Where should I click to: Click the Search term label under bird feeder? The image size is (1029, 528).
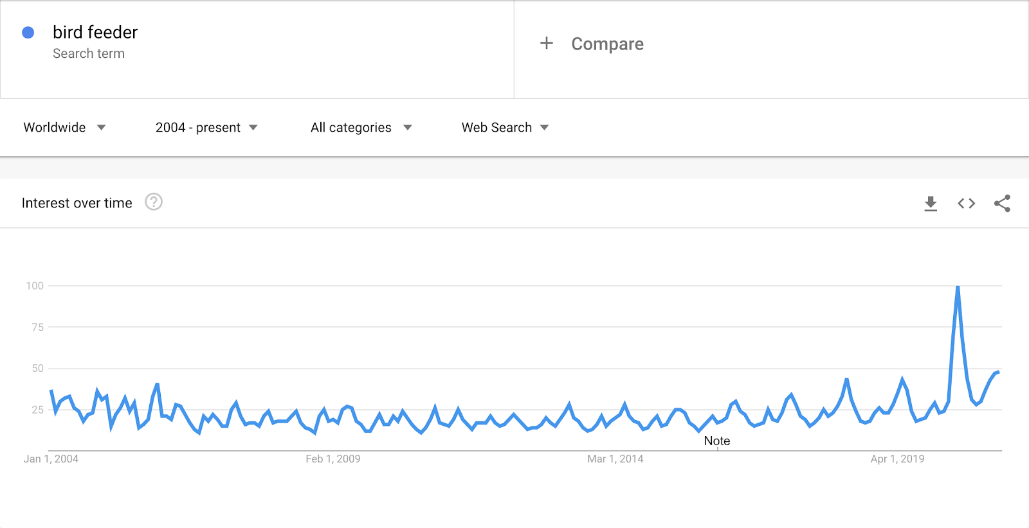pos(89,53)
